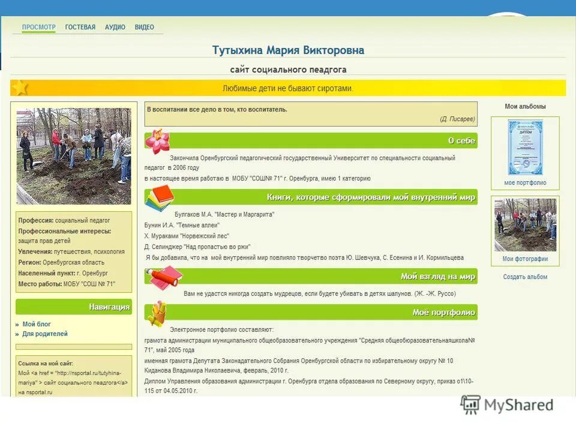Screen dimensions: 576x432
Task: Open the "Мой блог" link
Action: pos(35,323)
